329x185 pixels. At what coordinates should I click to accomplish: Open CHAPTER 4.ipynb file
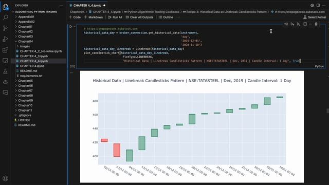32,66
